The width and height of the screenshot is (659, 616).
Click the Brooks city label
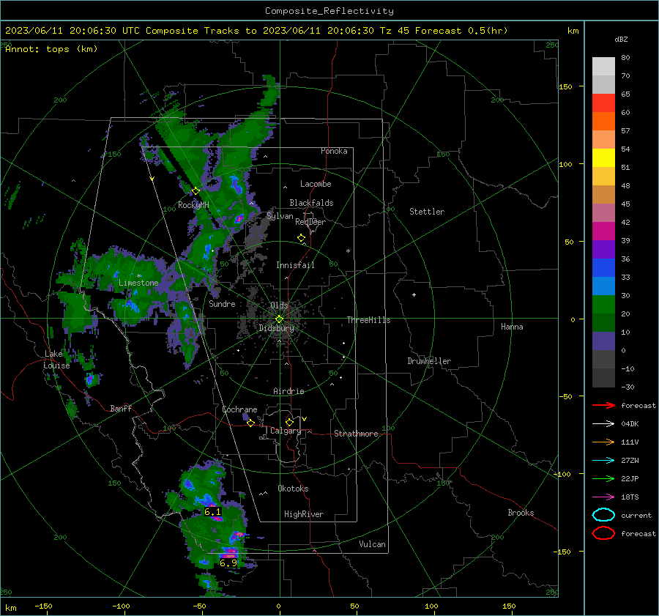click(x=521, y=513)
